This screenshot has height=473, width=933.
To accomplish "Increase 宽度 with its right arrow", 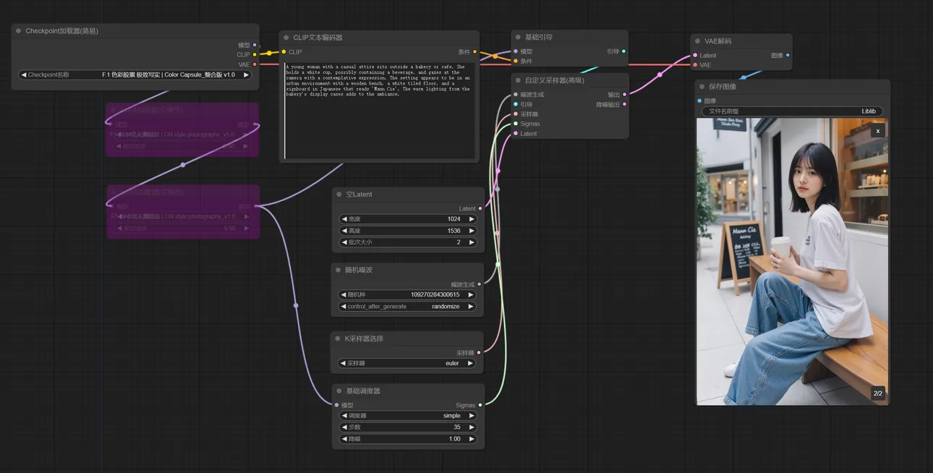I will point(472,219).
